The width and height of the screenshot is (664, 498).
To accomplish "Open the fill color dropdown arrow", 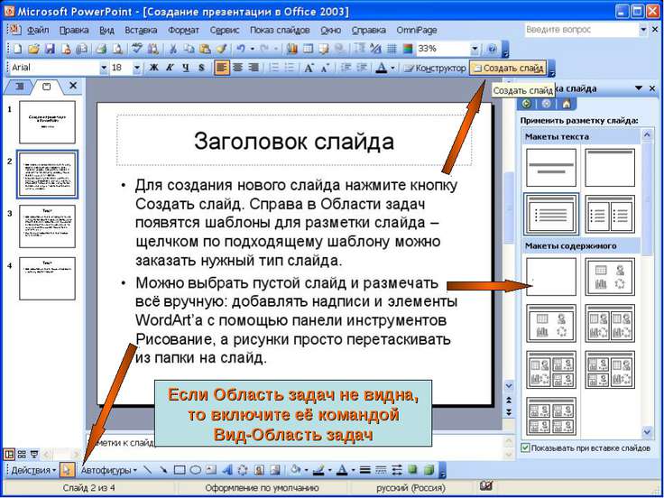I will coord(306,470).
